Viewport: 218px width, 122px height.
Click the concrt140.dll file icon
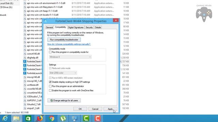[x=25, y=54]
